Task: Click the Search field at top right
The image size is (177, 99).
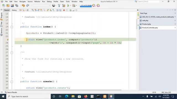Action: click(x=149, y=2)
